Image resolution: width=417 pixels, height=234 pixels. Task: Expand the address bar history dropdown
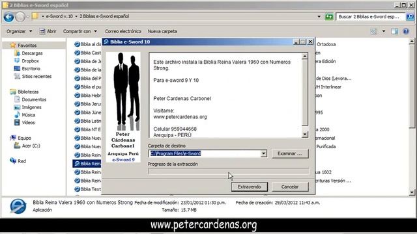(x=319, y=17)
